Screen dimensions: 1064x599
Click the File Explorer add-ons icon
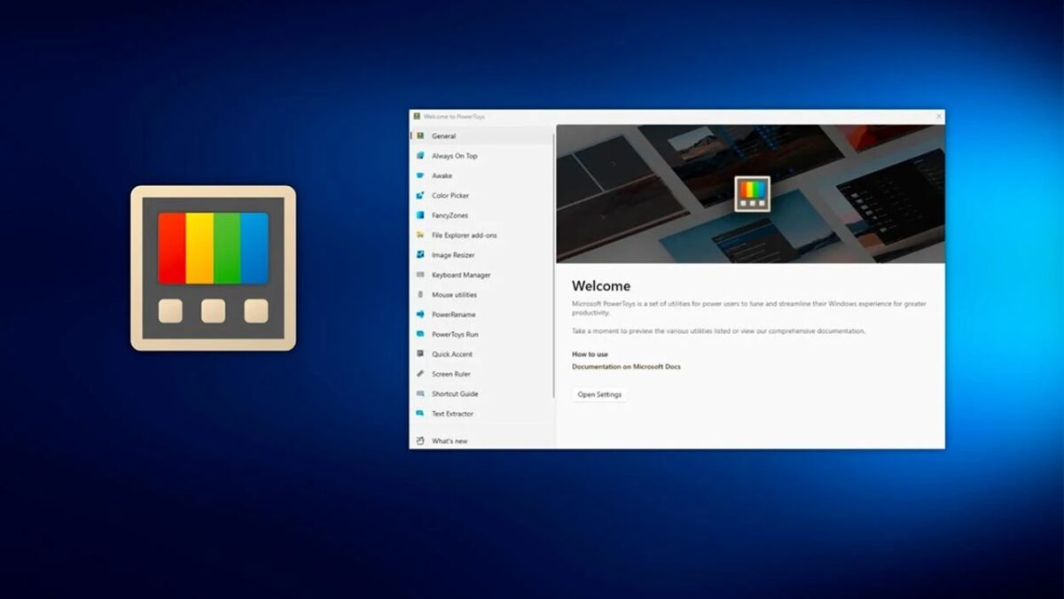(420, 235)
